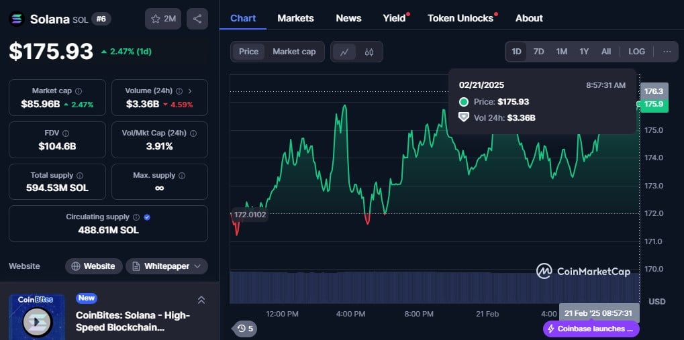Click the #6 rank badge

tap(101, 19)
